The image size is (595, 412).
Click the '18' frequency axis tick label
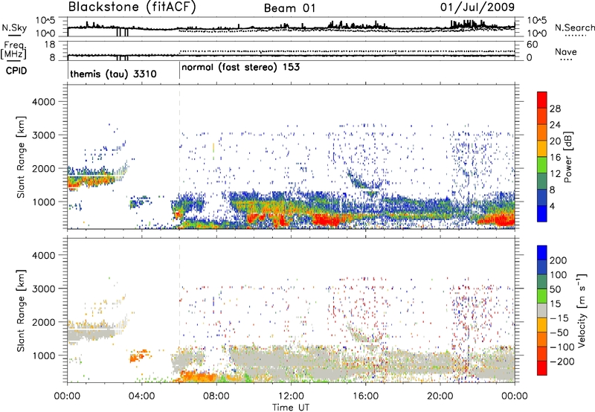point(51,45)
